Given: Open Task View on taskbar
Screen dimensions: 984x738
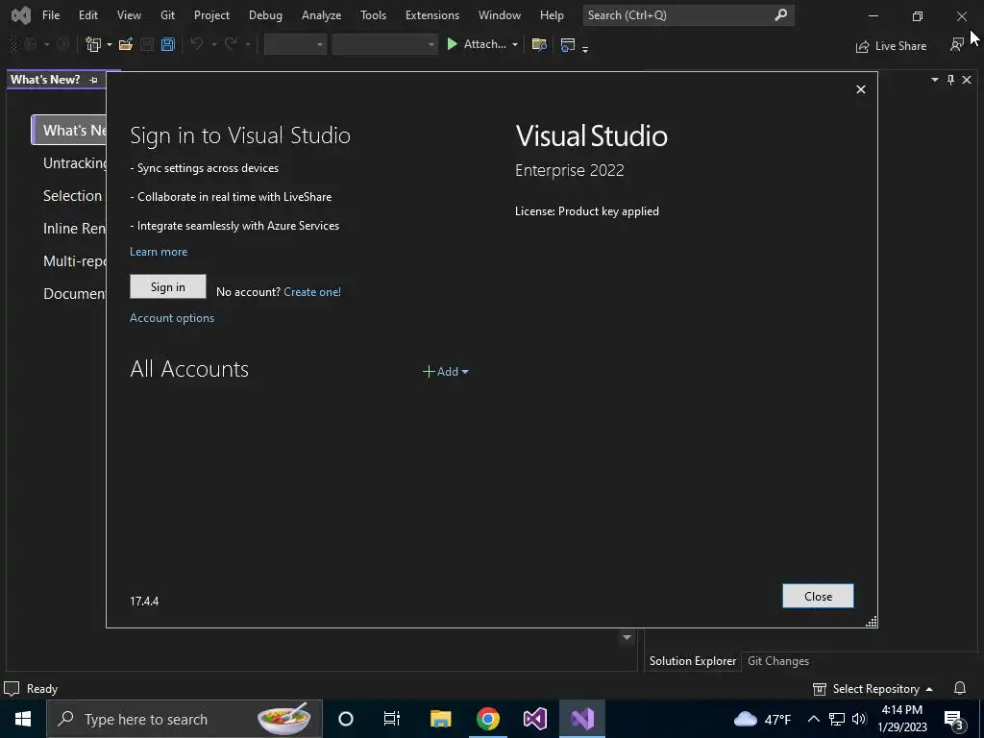Looking at the screenshot, I should pos(392,719).
